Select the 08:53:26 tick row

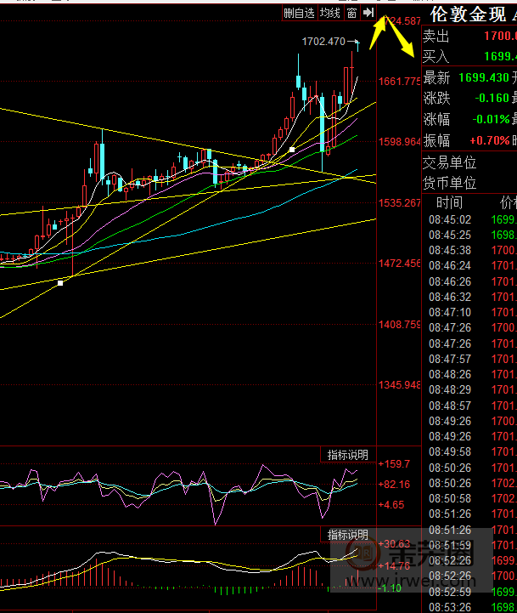[449, 606]
